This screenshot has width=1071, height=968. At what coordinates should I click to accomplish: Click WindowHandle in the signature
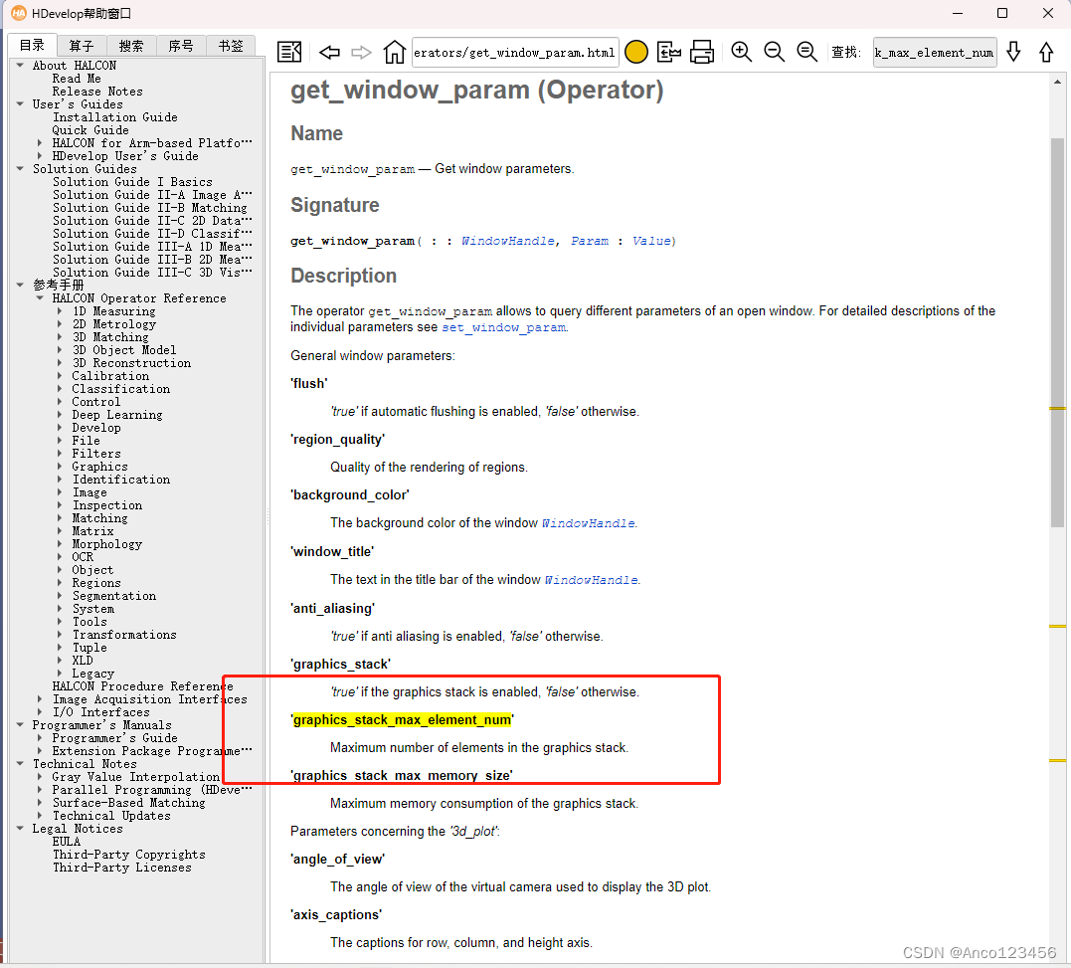coord(507,241)
